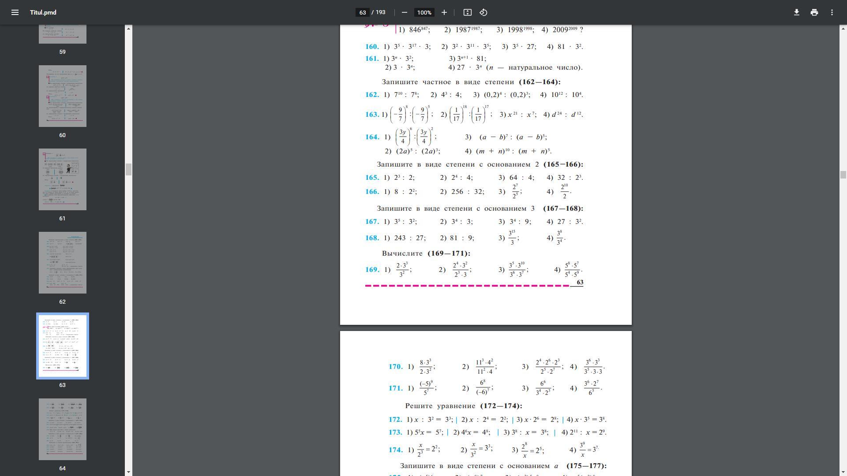Click the zoom out minus icon
This screenshot has height=476, width=847.
[x=404, y=12]
